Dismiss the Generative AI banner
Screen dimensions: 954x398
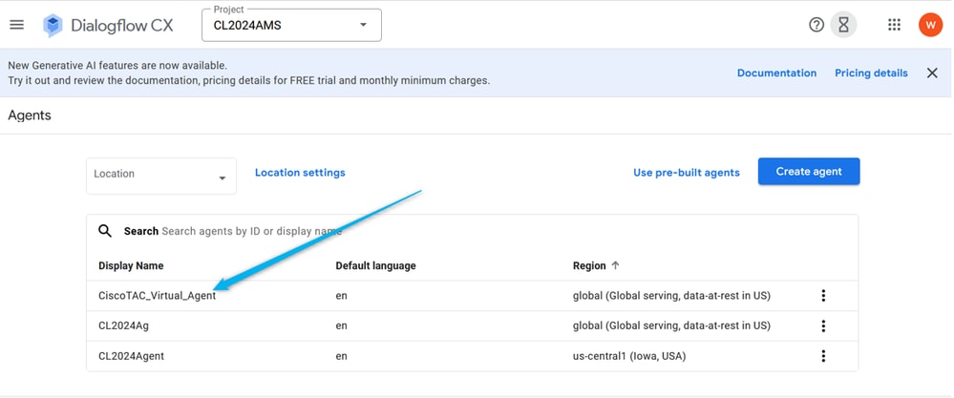(x=931, y=73)
